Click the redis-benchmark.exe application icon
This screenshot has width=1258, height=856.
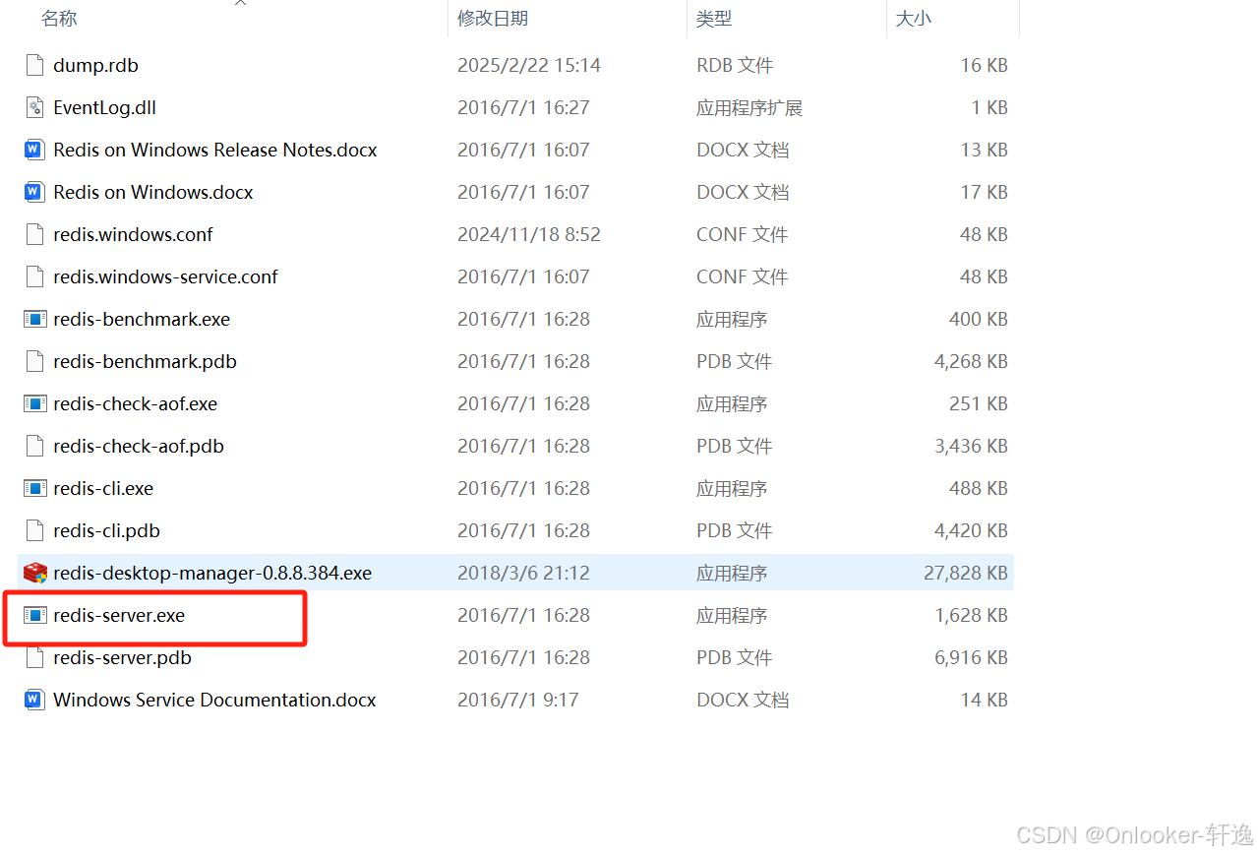click(34, 320)
